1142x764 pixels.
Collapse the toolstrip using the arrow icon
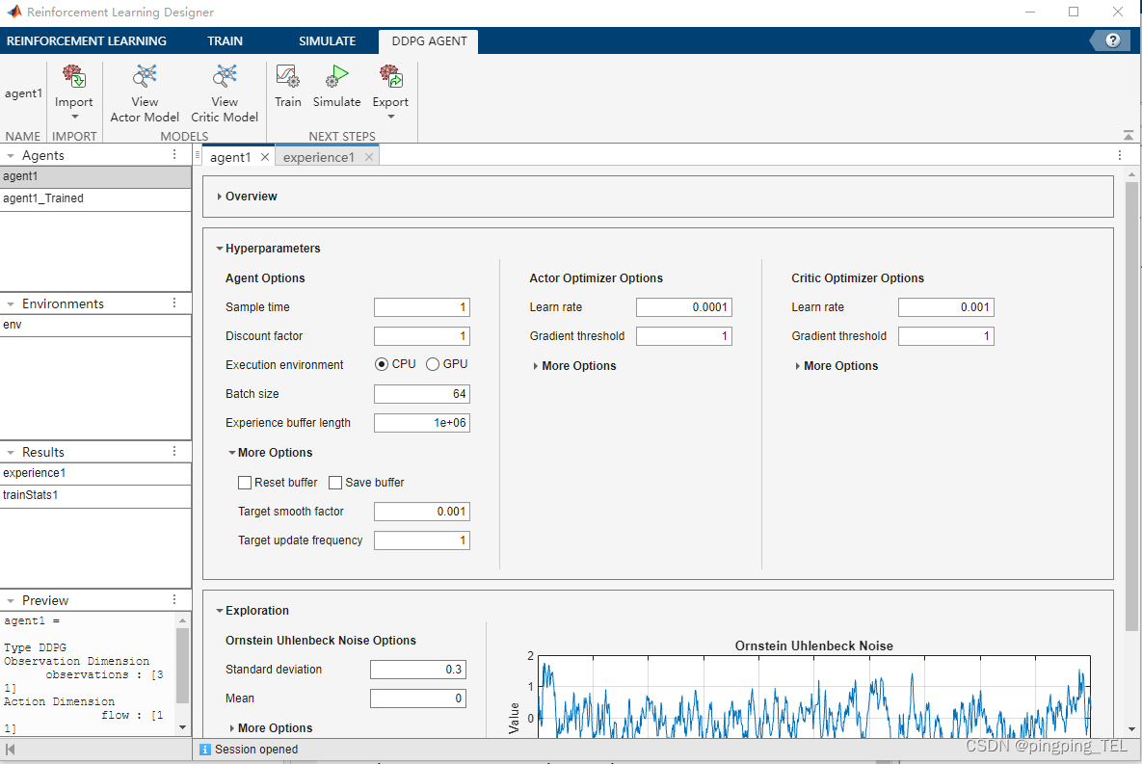click(x=1129, y=136)
